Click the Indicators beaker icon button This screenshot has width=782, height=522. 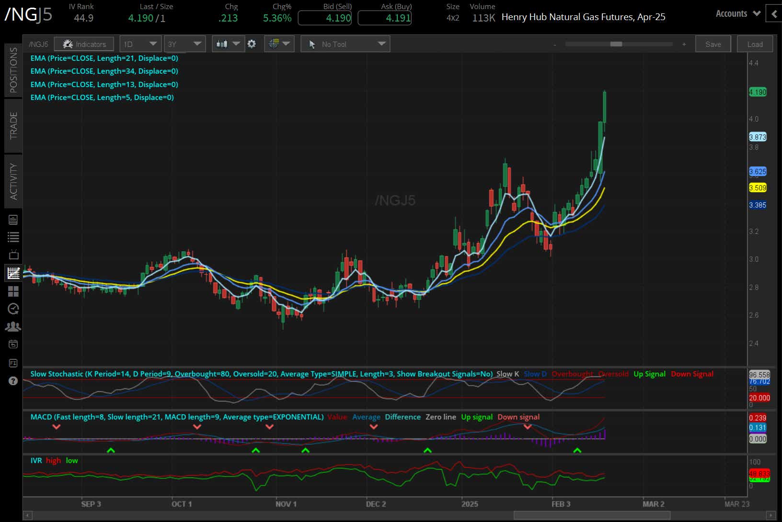pos(84,44)
